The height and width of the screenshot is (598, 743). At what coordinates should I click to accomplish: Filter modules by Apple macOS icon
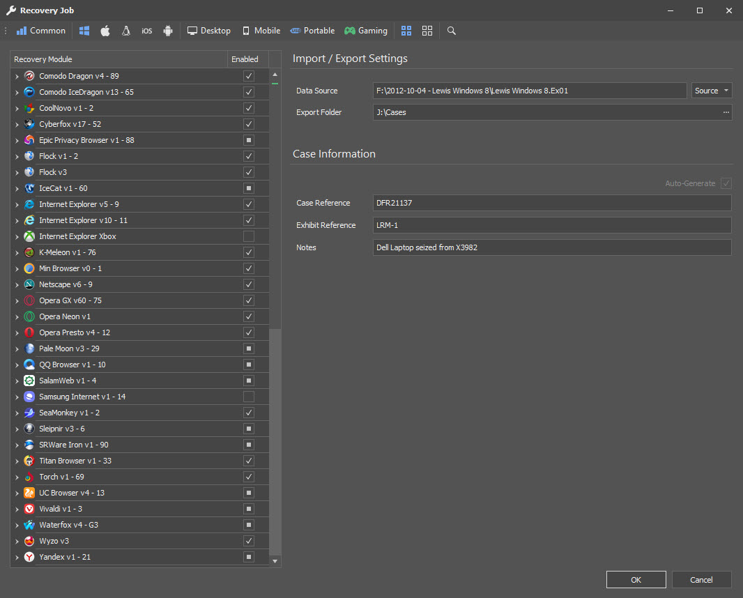[x=105, y=31]
